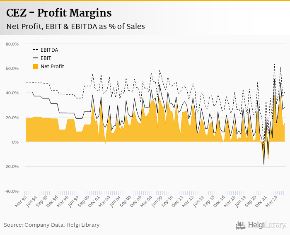Toggle the EBIT legend label
Viewport: 290px width, 235px height.
(x=46, y=58)
